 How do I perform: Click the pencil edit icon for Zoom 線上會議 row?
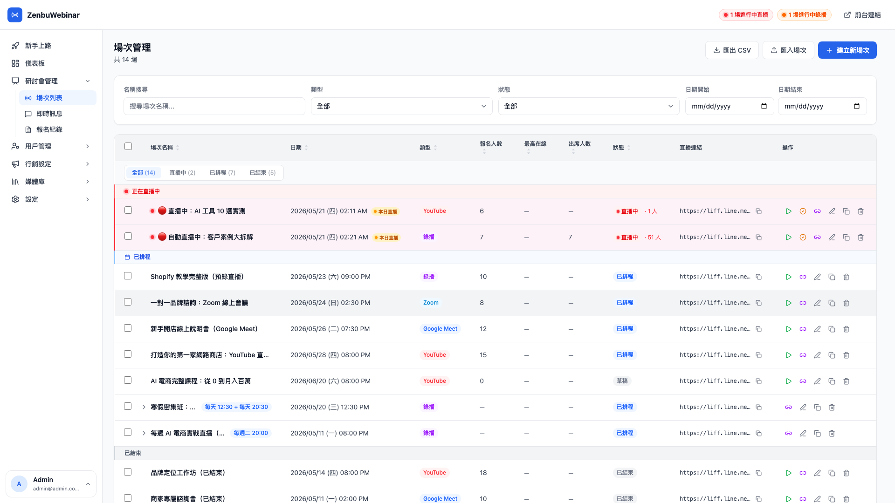817,303
